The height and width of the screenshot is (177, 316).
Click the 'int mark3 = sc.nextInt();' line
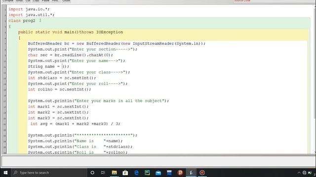[58, 118]
